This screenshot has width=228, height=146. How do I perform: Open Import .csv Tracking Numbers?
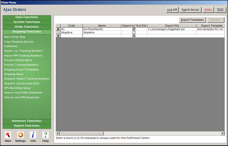pos(23,51)
